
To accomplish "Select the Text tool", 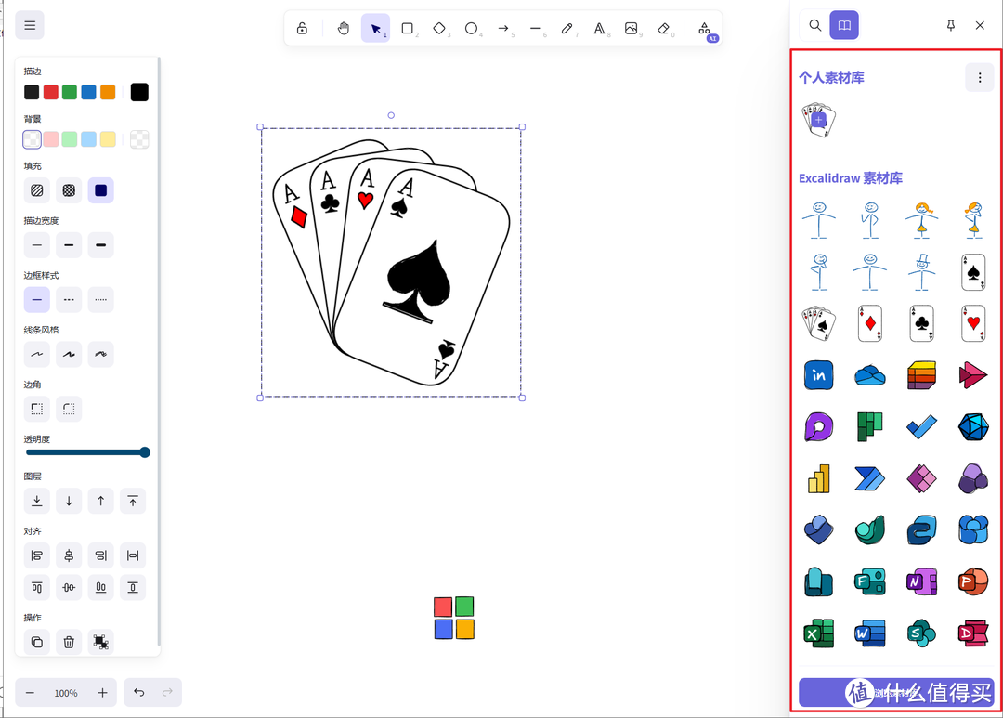I will click(x=600, y=28).
